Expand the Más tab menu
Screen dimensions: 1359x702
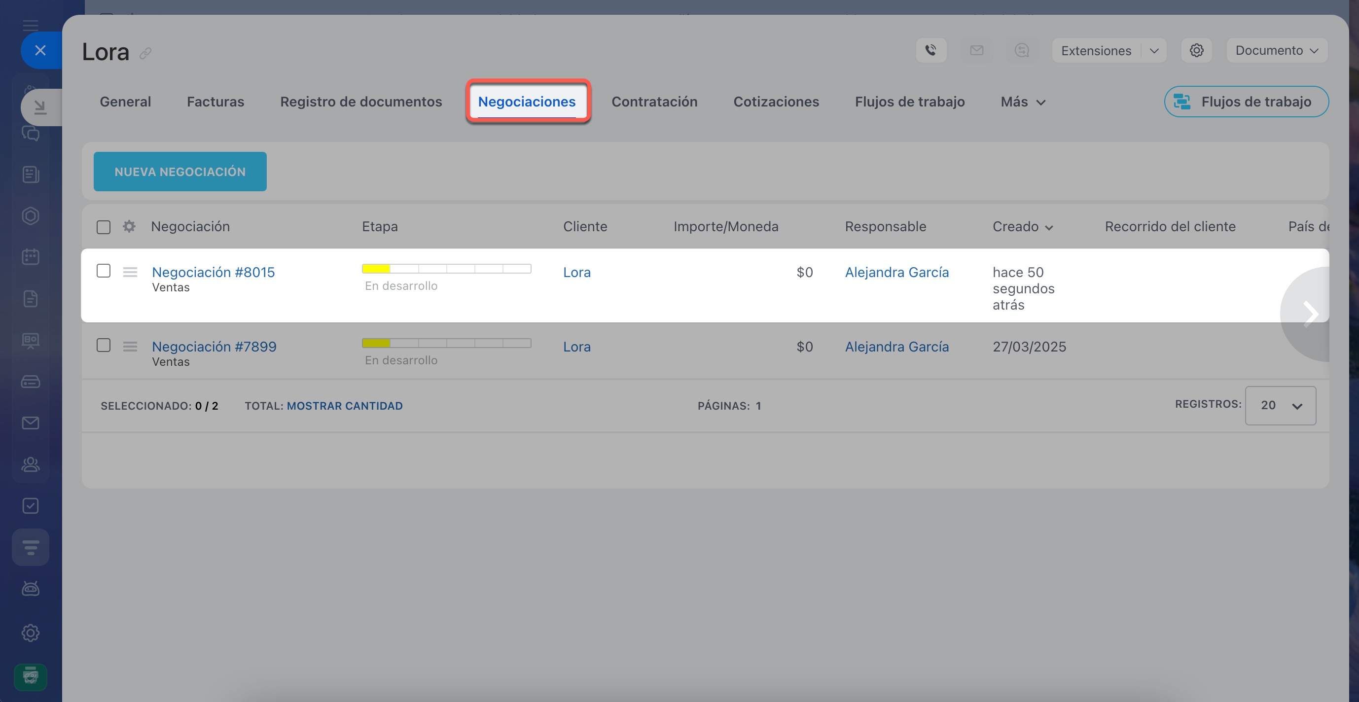1023,102
